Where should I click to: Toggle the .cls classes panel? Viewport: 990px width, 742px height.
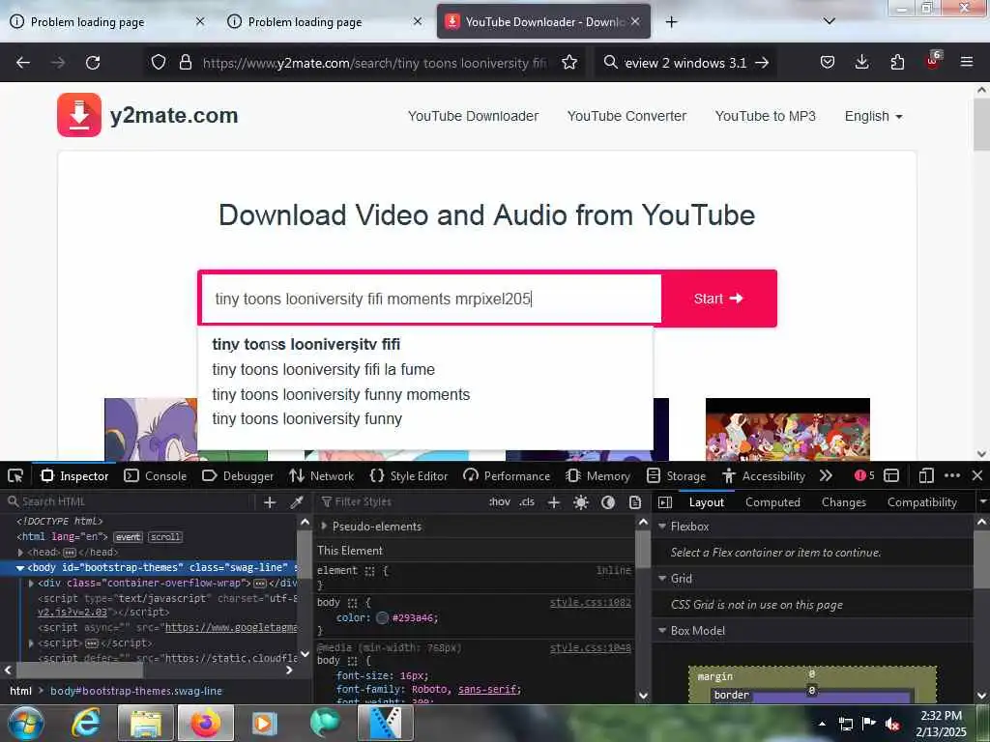point(527,502)
